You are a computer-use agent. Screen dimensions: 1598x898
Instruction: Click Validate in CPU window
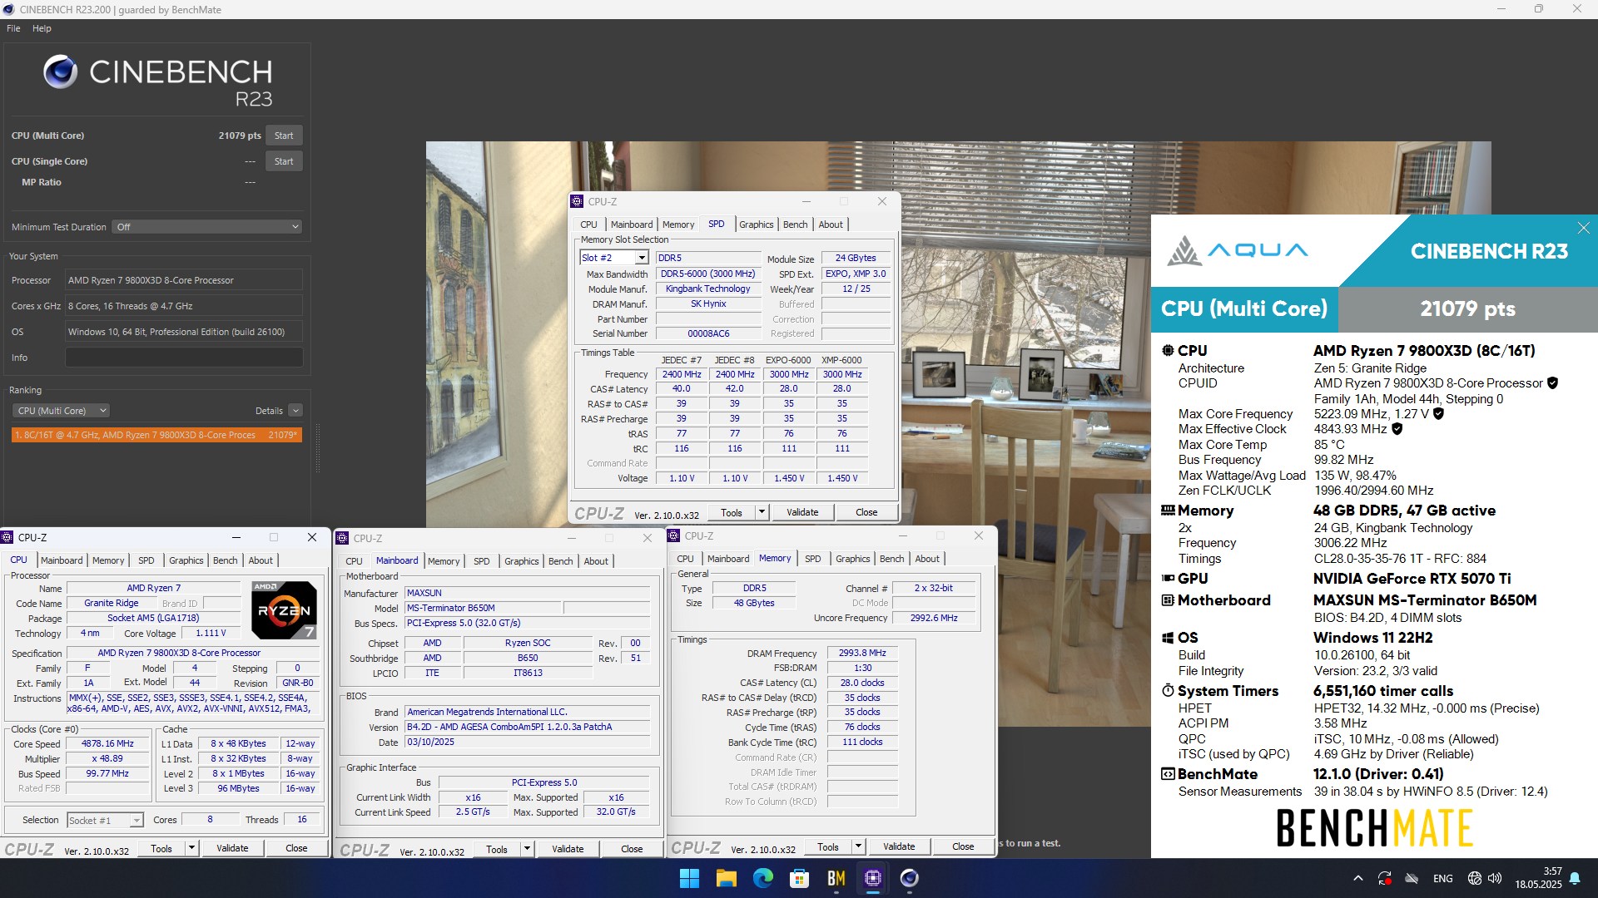pos(232,848)
